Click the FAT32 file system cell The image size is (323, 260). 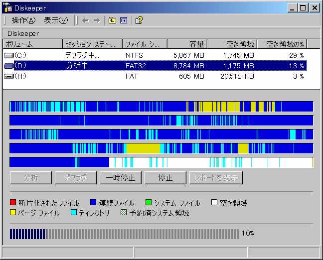click(136, 66)
